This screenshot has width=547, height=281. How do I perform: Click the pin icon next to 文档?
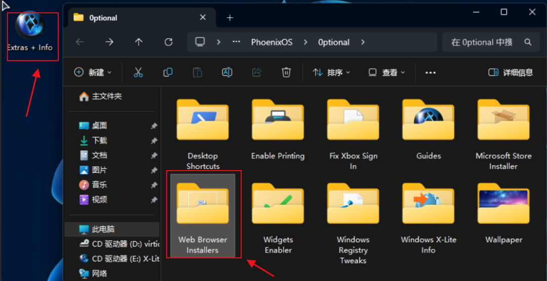point(154,155)
